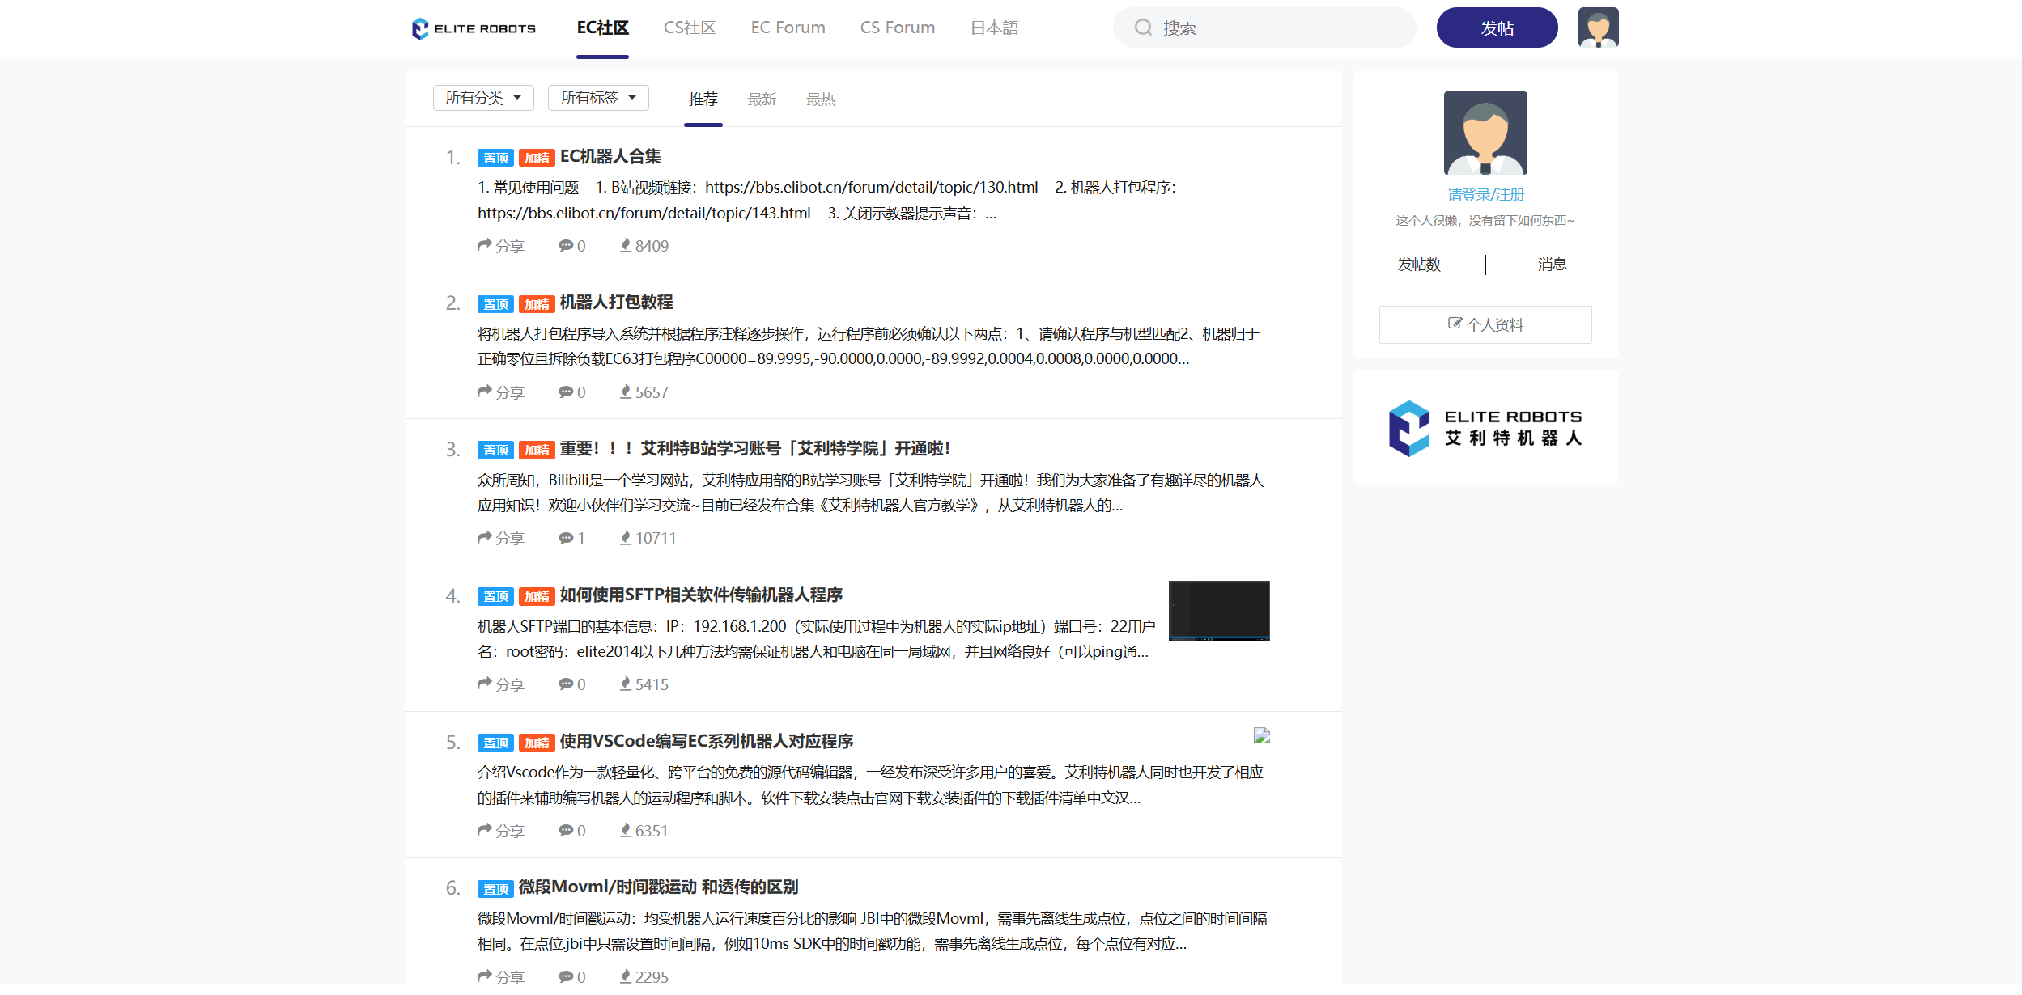Click the search magnifier icon

pos(1143,28)
